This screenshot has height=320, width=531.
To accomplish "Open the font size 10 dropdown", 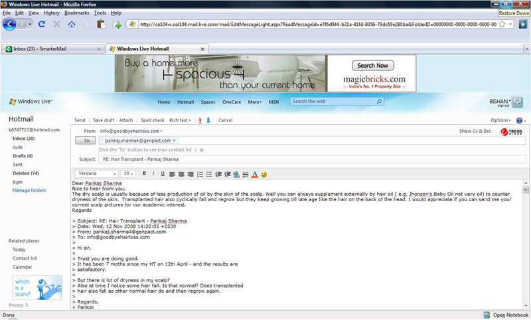I will [129, 174].
